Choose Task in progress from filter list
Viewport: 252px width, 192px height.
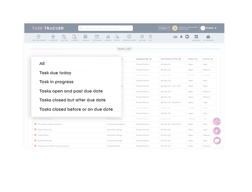[56, 82]
